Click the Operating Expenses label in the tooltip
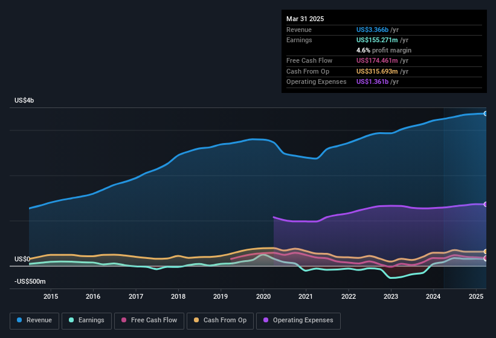 [x=317, y=82]
